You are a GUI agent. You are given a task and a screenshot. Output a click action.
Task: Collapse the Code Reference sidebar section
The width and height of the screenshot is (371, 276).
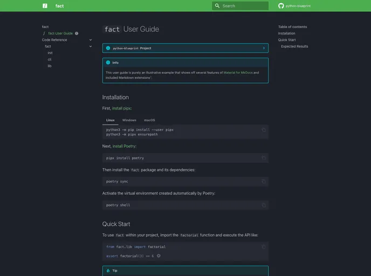tap(91, 40)
